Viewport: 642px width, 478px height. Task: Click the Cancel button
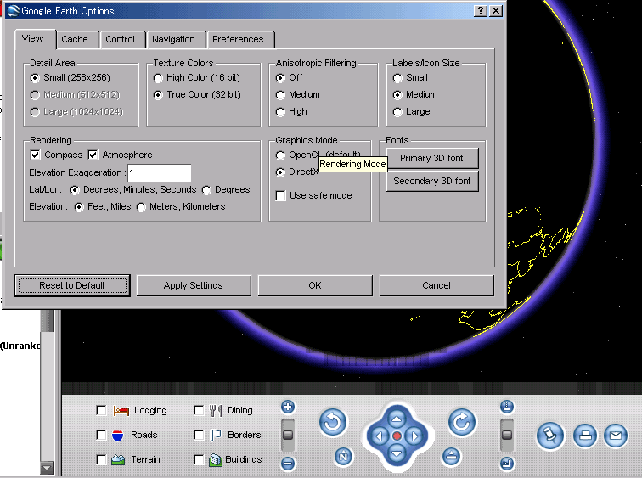click(x=436, y=285)
